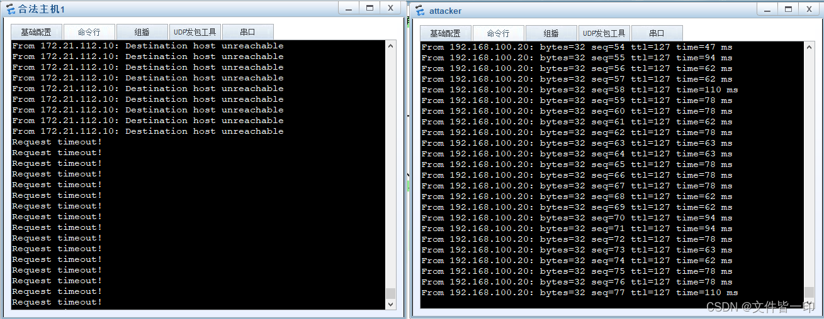Click scroll-down arrow in 合法主机1 terminal
Image resolution: width=824 pixels, height=319 pixels.
coord(391,304)
